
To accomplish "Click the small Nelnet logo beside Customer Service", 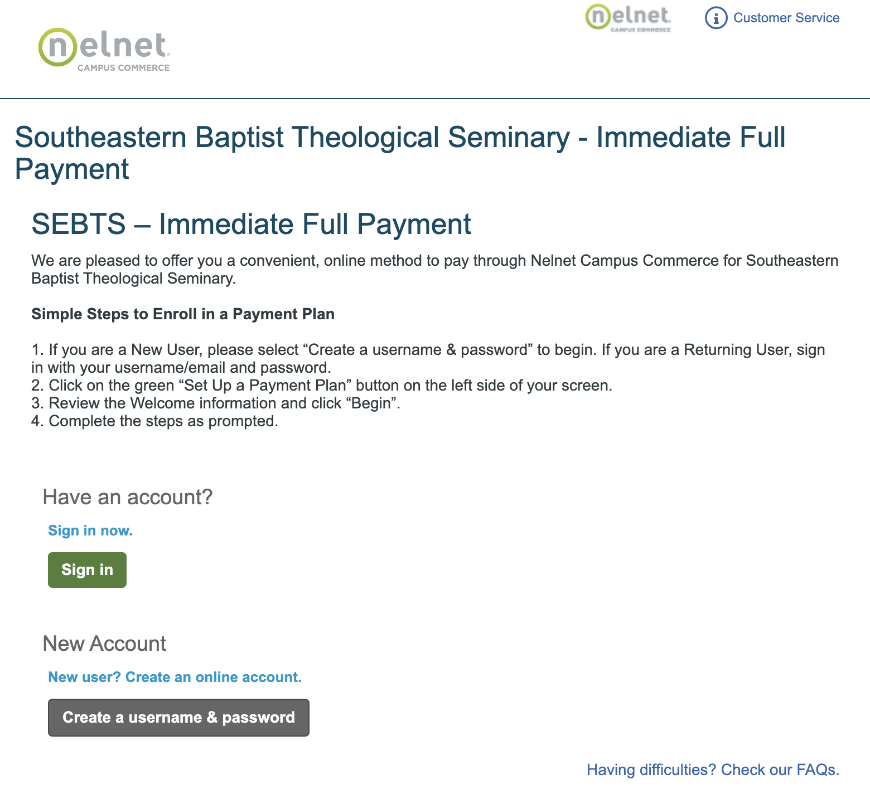I will [x=628, y=18].
